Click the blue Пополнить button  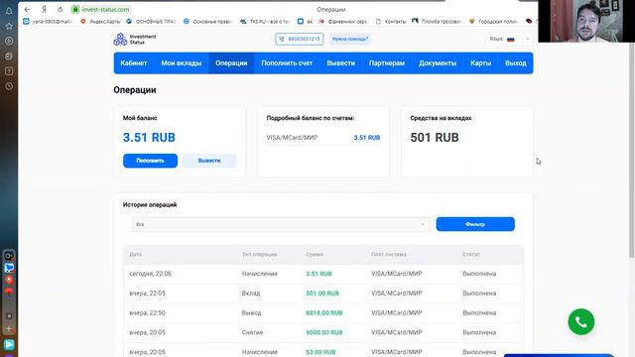point(150,161)
